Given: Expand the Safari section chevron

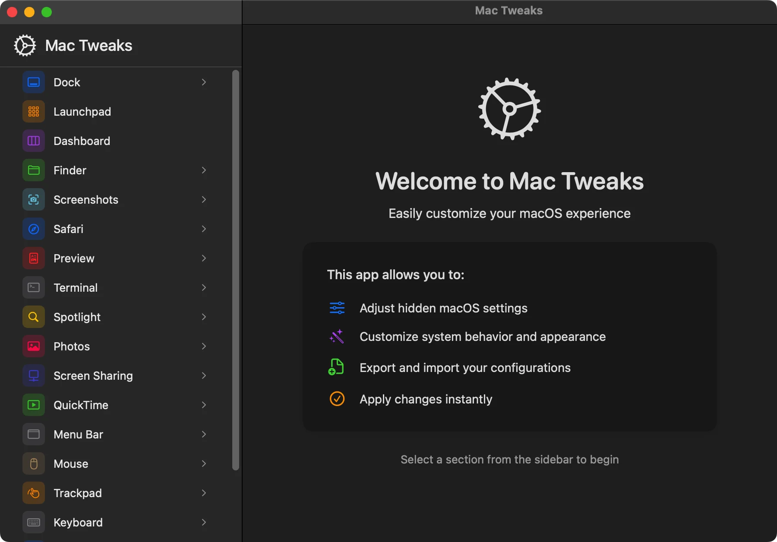Looking at the screenshot, I should (204, 229).
